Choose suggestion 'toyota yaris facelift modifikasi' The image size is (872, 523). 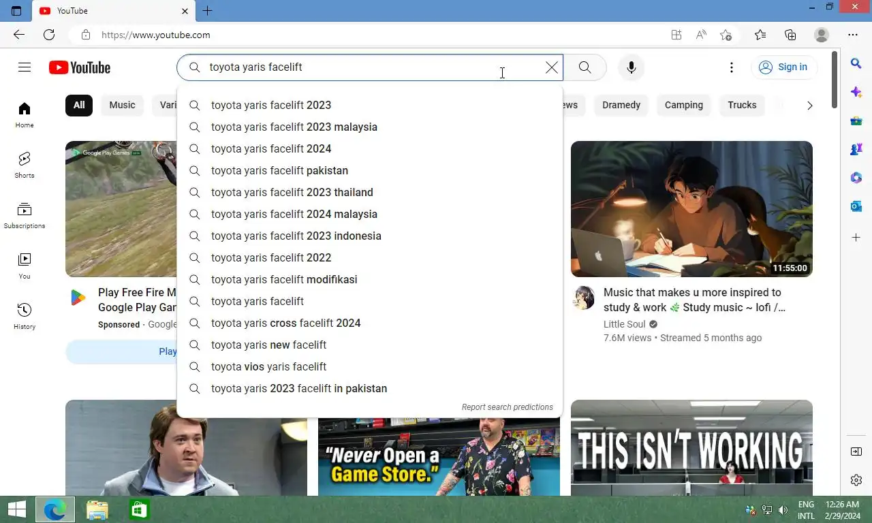[x=370, y=279]
